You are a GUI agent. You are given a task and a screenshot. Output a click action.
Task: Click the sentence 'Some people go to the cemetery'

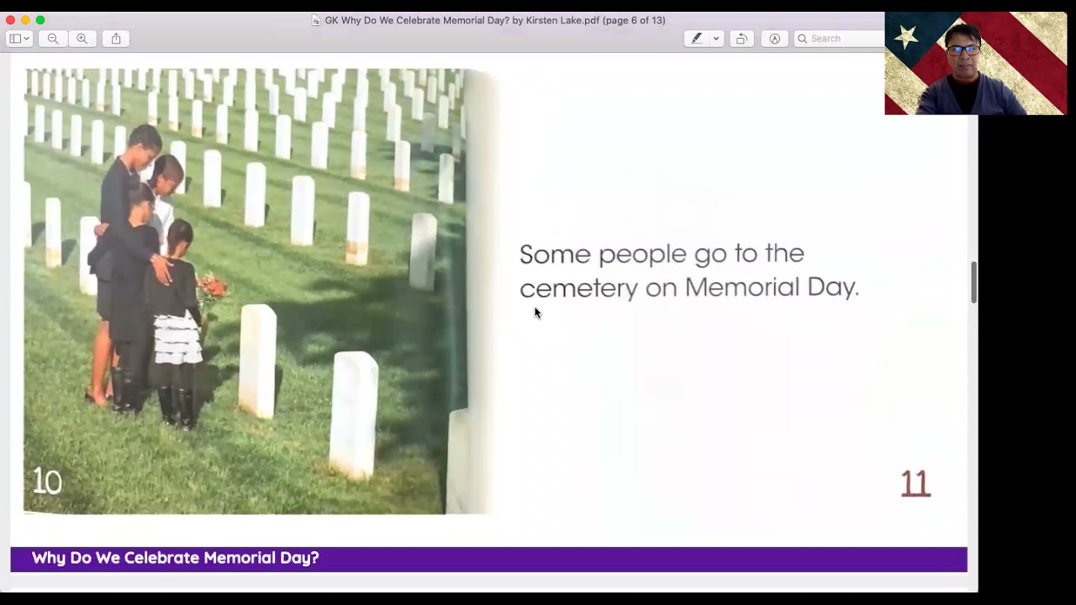[x=688, y=270]
